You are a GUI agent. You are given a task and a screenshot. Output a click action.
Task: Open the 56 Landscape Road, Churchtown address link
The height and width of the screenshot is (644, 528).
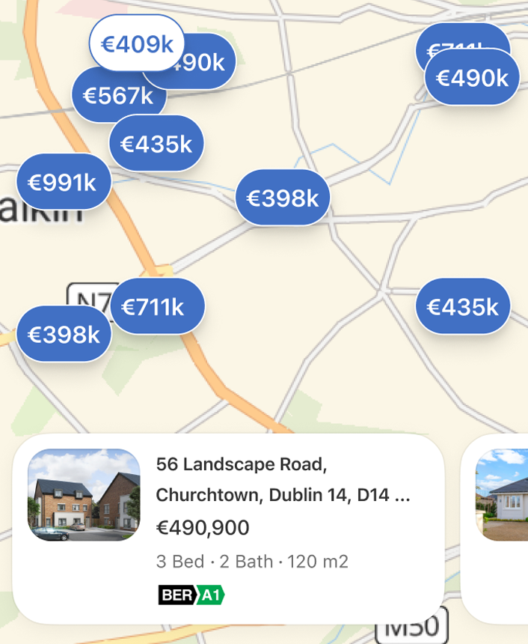tap(283, 479)
